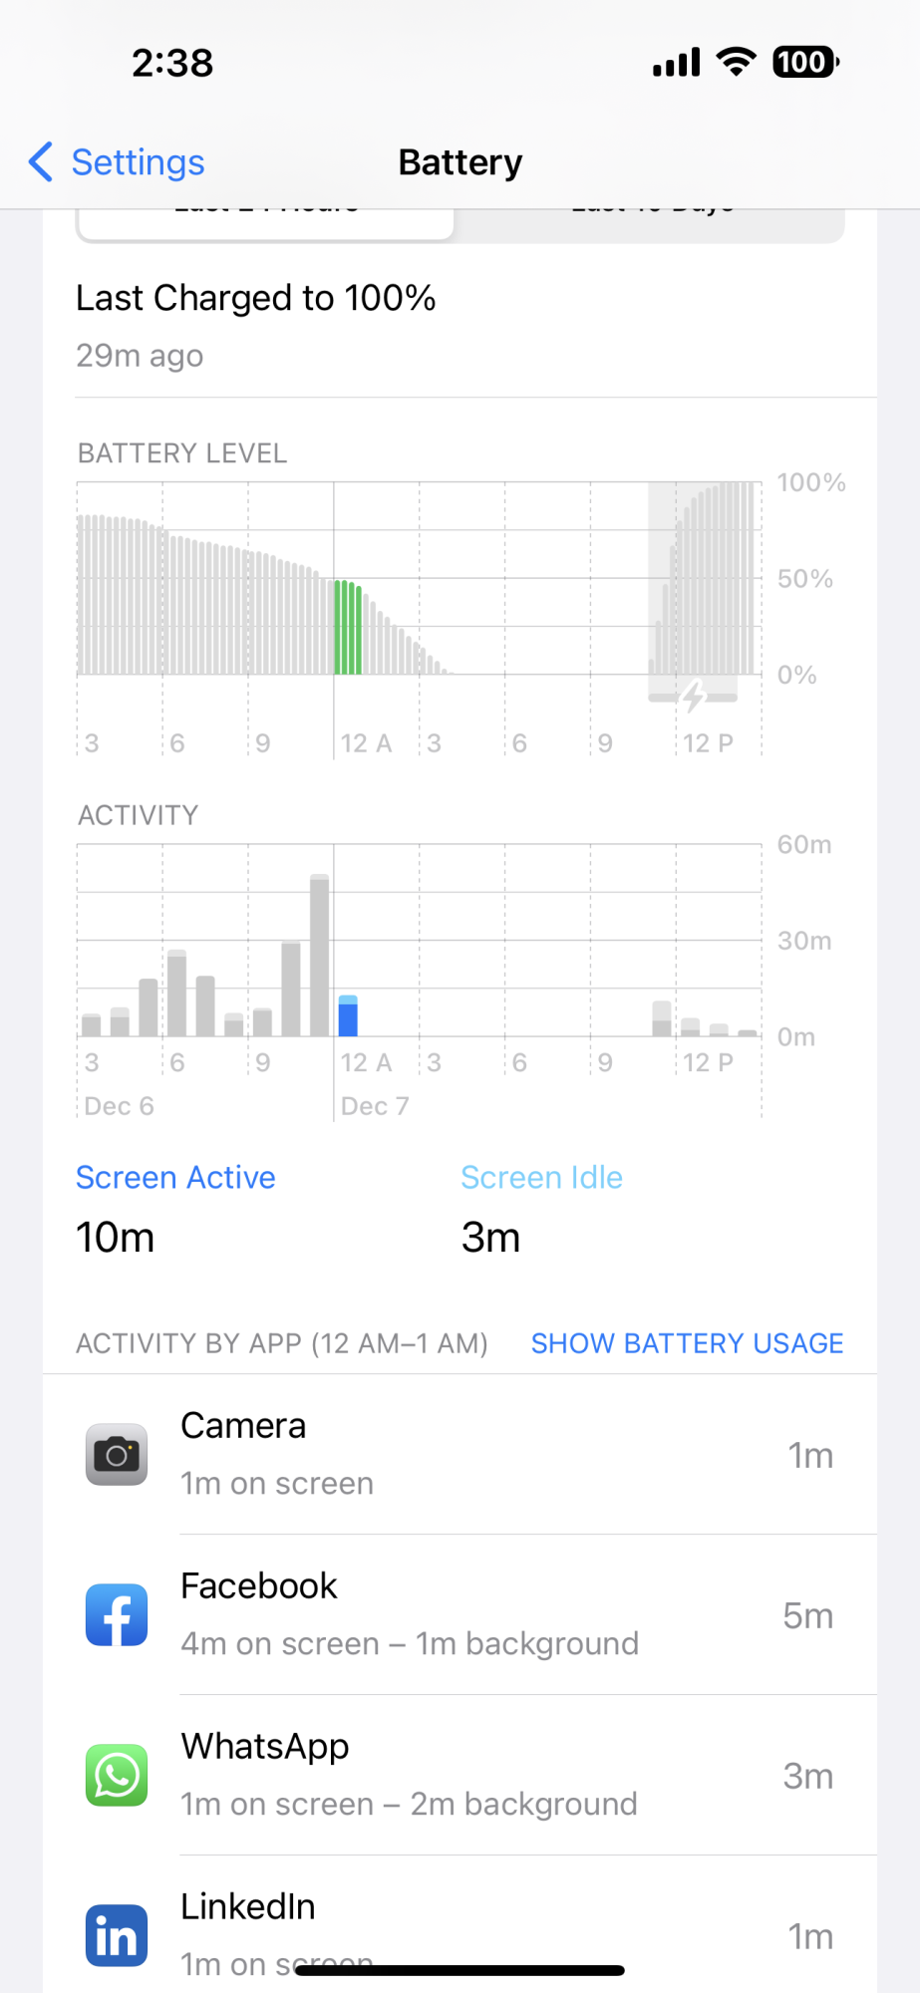The image size is (920, 1993).
Task: Select the Last 24 Hours segment
Action: click(x=266, y=223)
